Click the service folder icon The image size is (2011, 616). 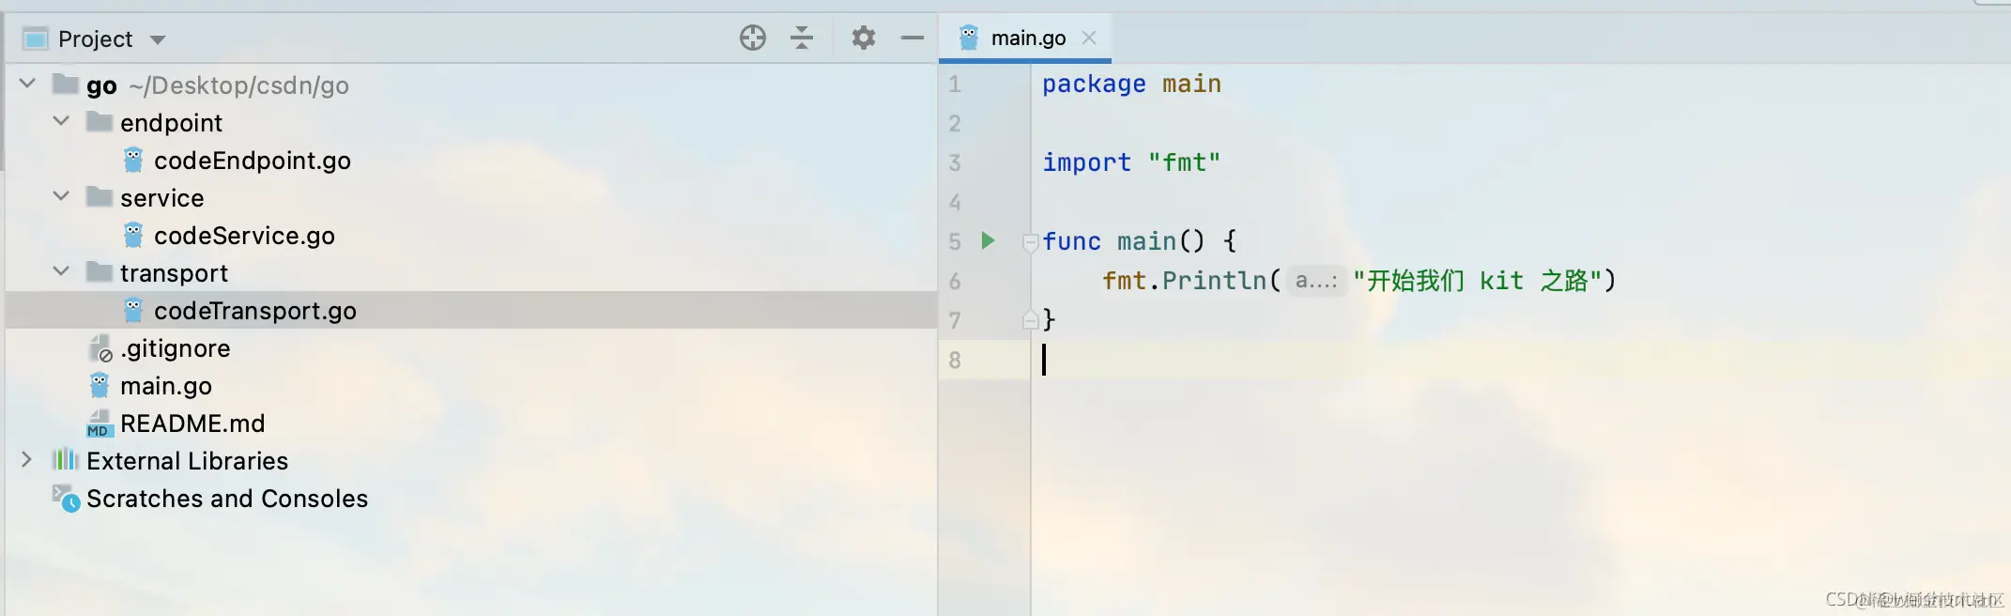pos(100,196)
